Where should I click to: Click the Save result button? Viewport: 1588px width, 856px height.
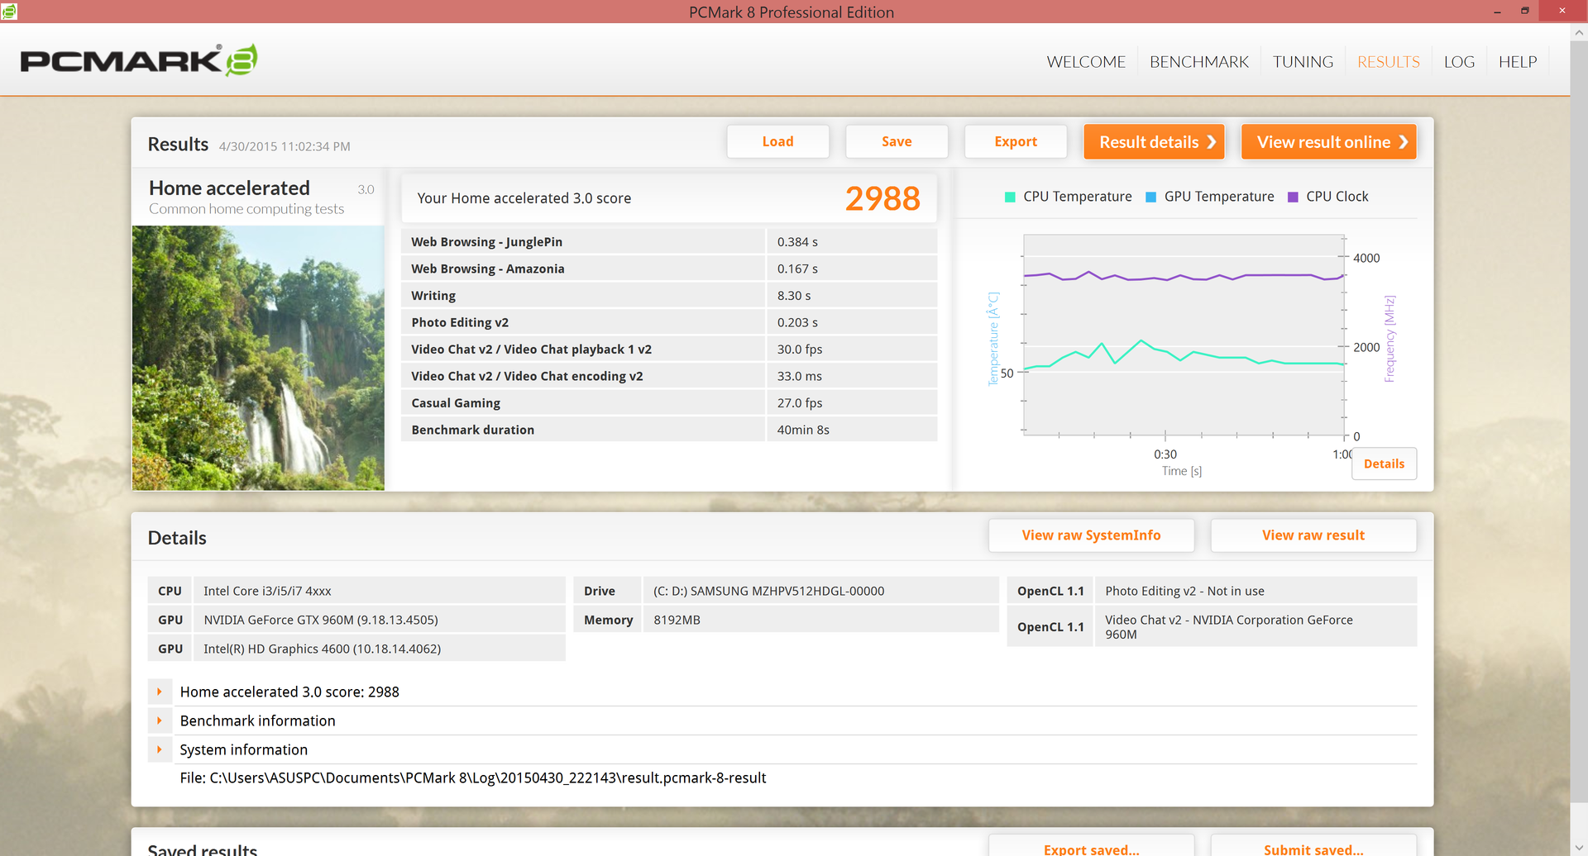point(897,141)
